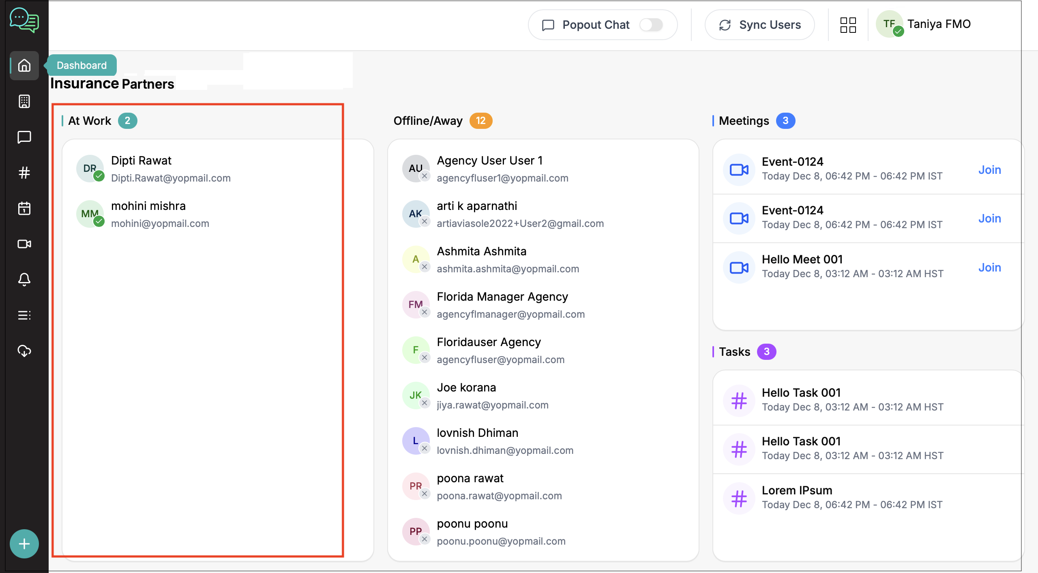The height and width of the screenshot is (573, 1038).
Task: Open Taniya FMO profile menu
Action: (938, 24)
